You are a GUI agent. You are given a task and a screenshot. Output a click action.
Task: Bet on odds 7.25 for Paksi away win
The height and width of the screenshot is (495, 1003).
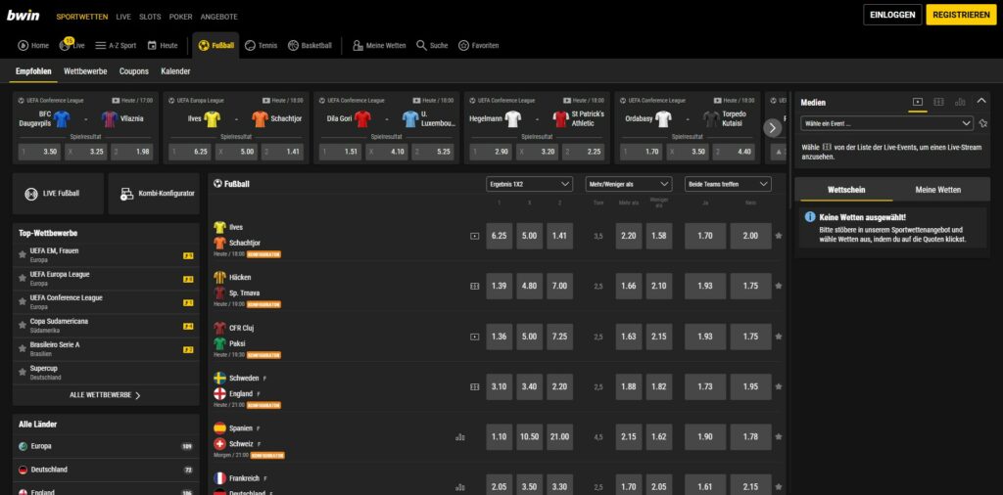pyautogui.click(x=559, y=337)
